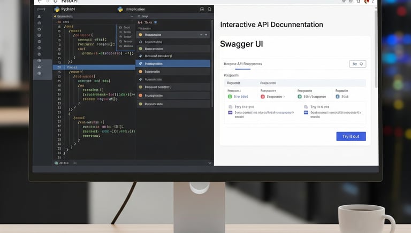
Task: Select the orange-red dot row near the list bottom
Action: click(173, 95)
